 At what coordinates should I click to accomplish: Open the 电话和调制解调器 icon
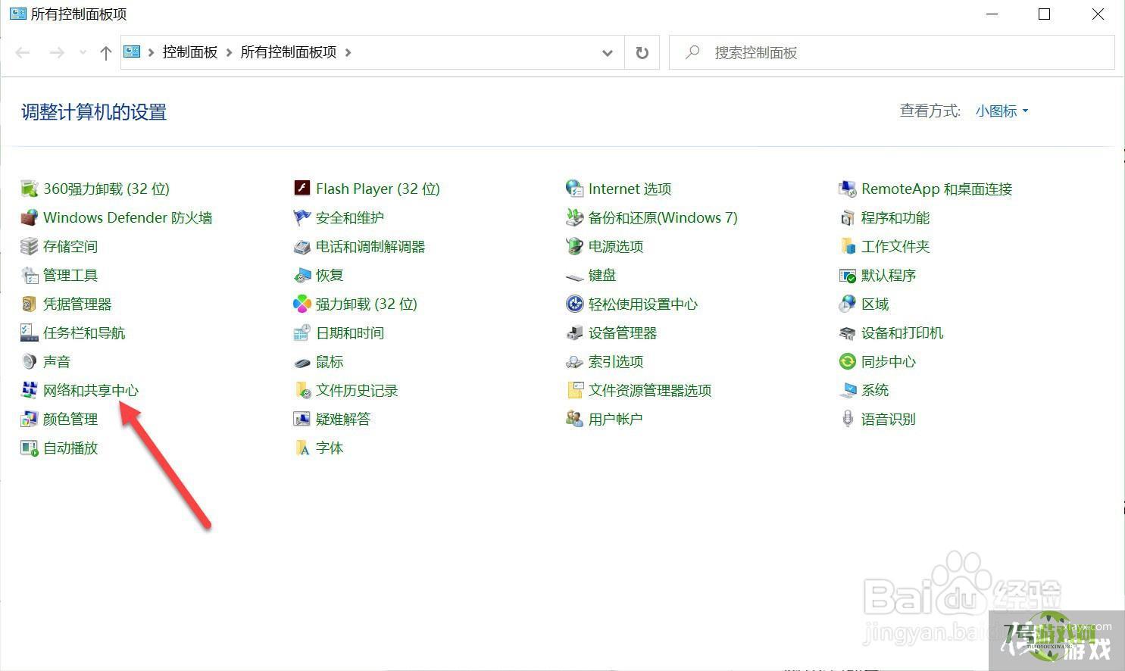[x=302, y=246]
